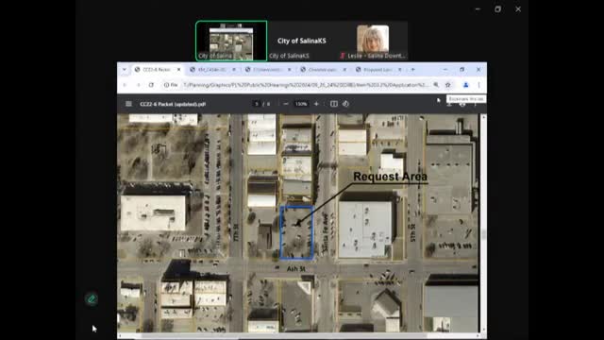
Task: Click the CC22-6 Packet (updated).pdf title
Action: [x=173, y=104]
